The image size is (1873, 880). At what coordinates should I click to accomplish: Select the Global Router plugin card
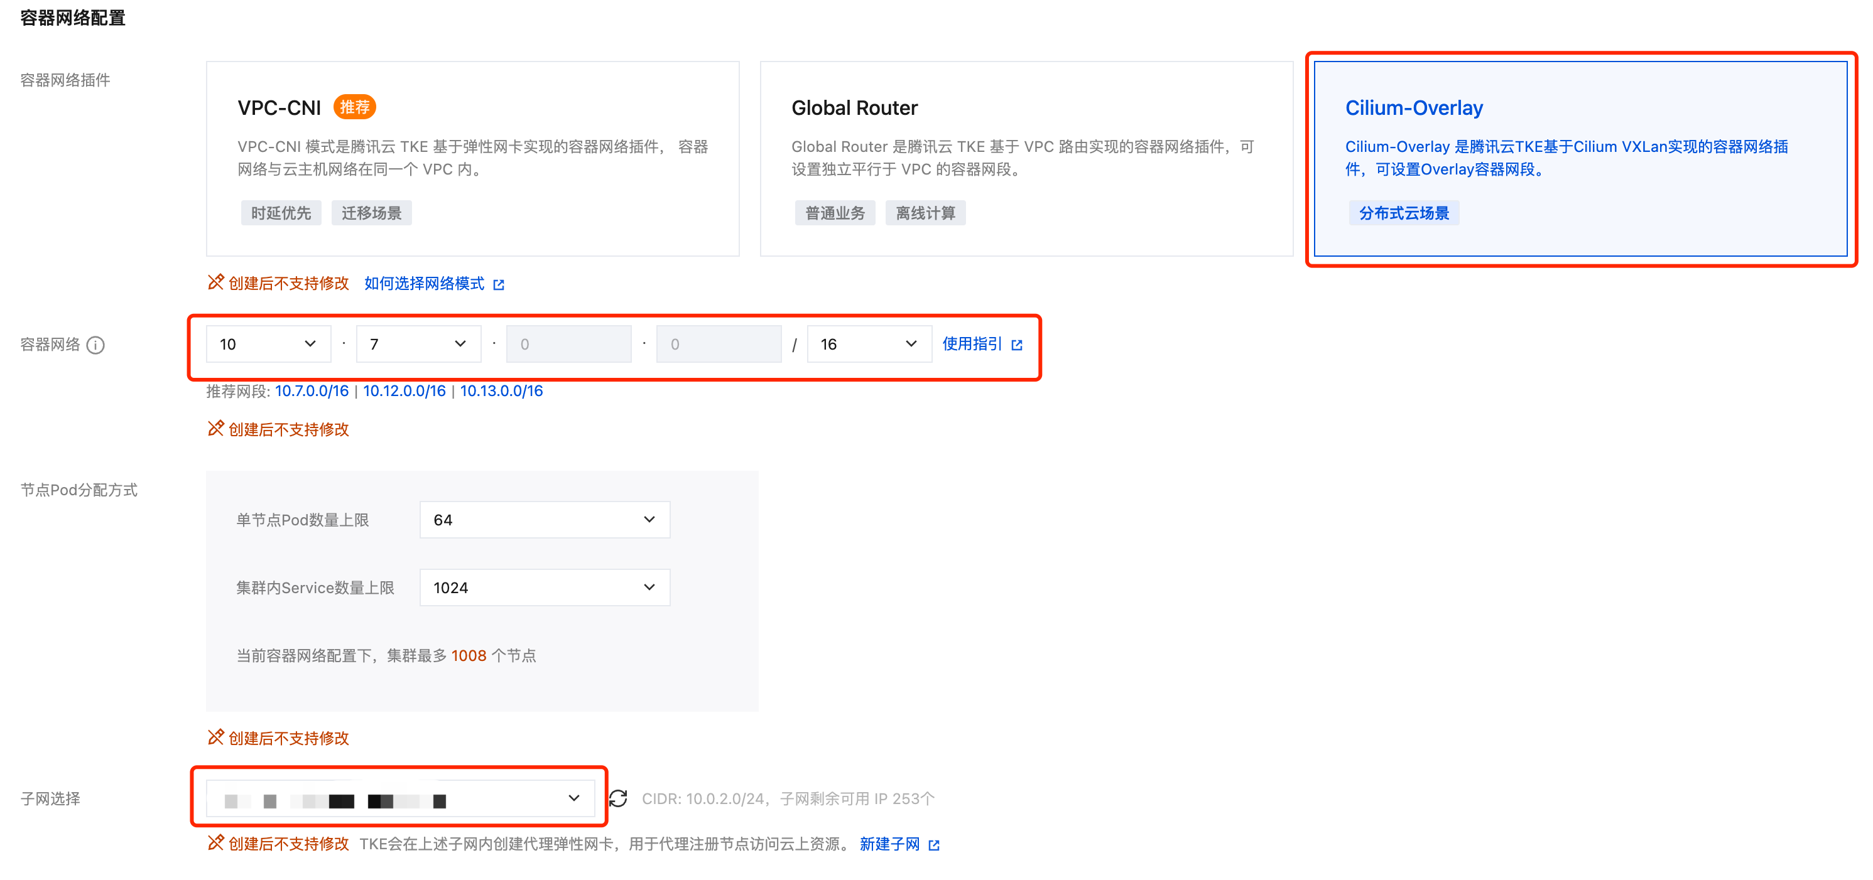click(1026, 158)
